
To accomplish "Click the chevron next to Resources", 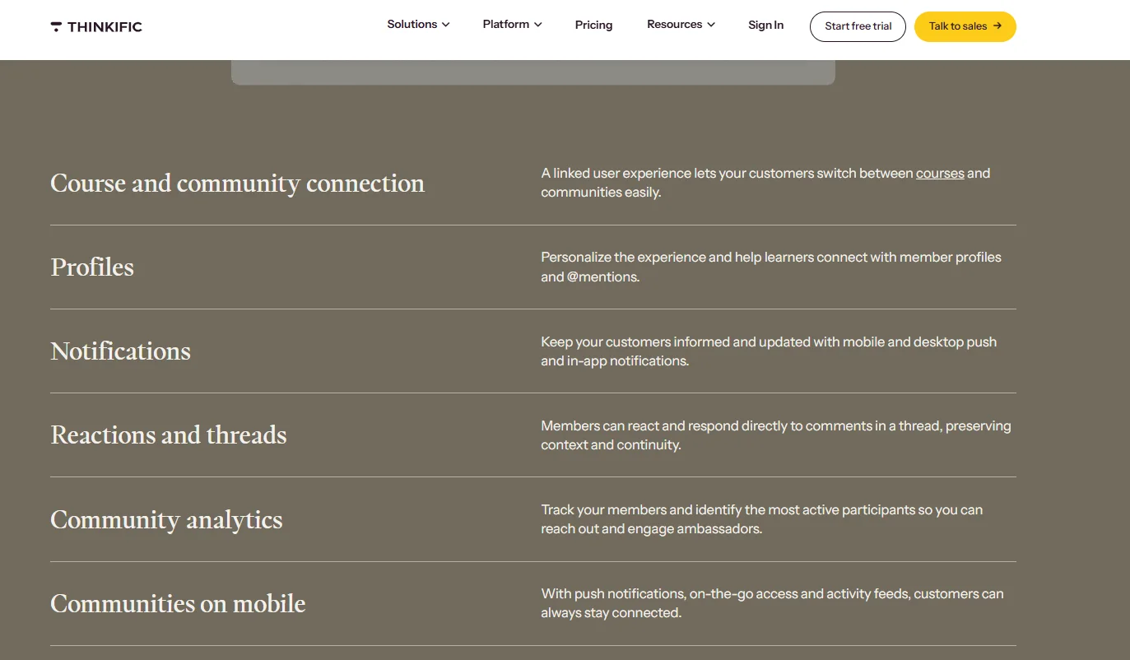I will tap(711, 25).
